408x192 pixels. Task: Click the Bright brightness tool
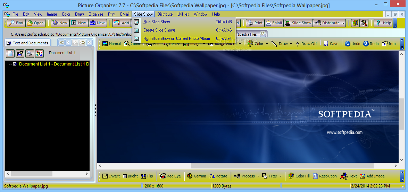coord(130,176)
